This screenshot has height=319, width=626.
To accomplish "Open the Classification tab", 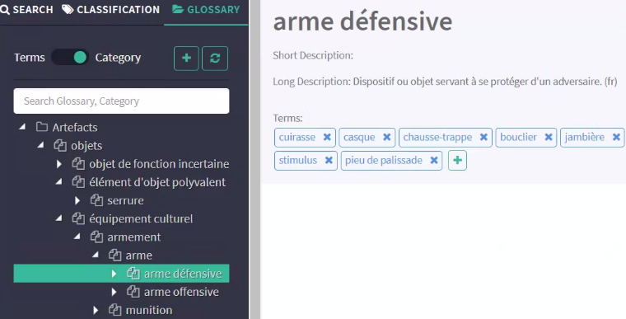I will (110, 10).
